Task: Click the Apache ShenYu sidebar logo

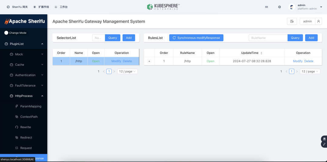Action: [25, 21]
